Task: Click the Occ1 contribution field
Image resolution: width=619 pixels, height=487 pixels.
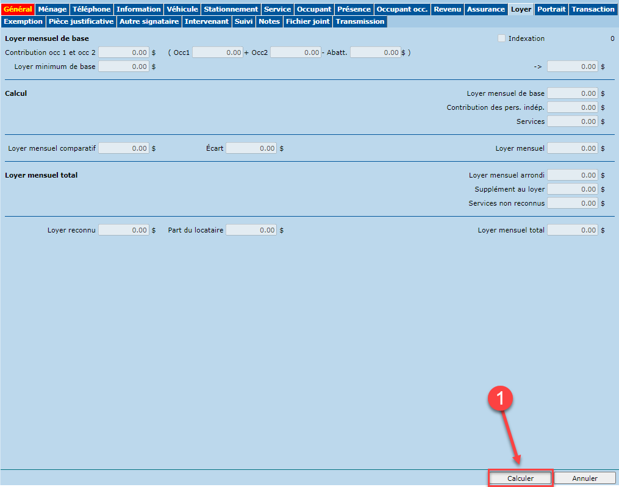Action: pos(218,53)
